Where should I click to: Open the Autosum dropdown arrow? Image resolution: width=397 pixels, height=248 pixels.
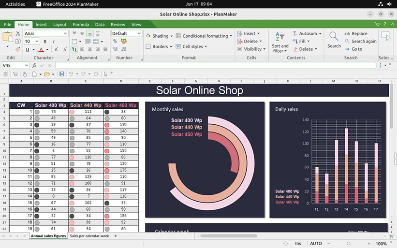click(x=320, y=34)
